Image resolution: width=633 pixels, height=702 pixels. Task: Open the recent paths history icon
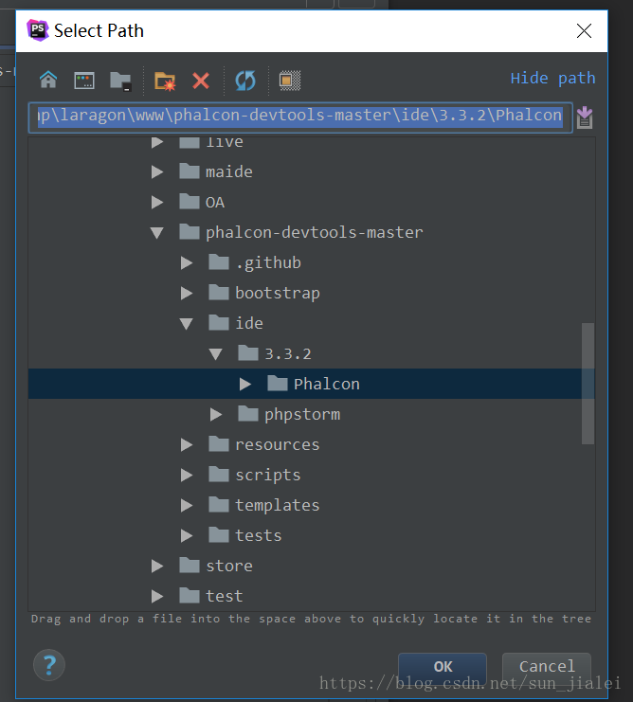[585, 117]
